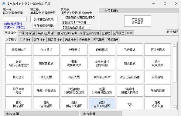Click 对自己造成伤害 button
181x116 pixels.
(x=130, y=77)
